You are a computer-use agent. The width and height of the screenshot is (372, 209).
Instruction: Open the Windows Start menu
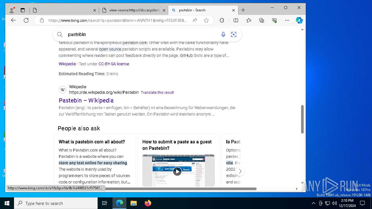coord(7,203)
